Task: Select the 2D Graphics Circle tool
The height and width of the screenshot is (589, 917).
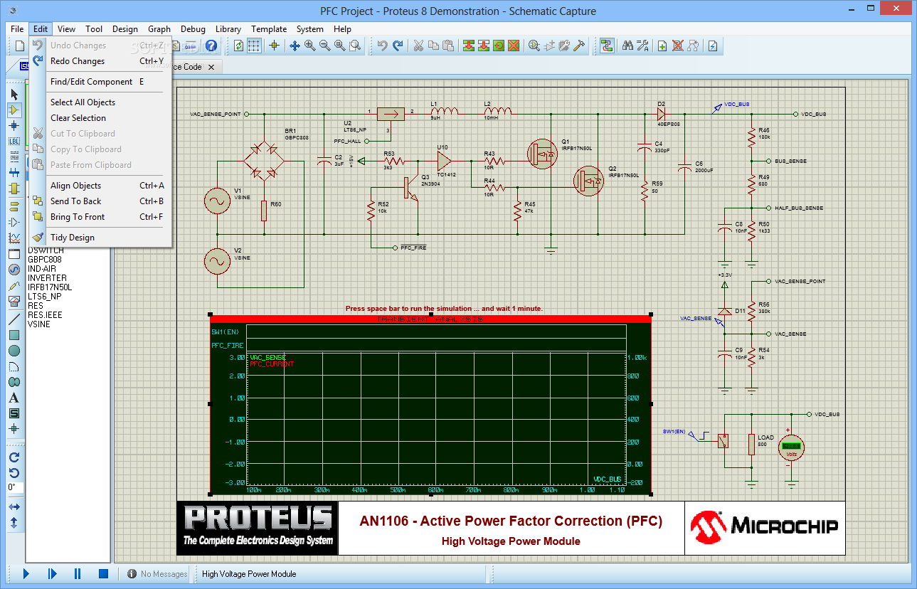Action: (x=14, y=351)
